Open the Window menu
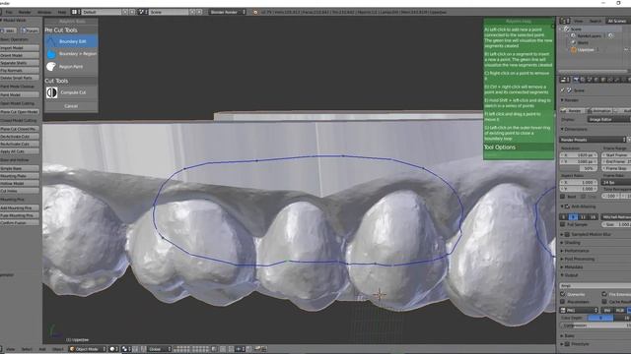This screenshot has width=631, height=354. [x=44, y=12]
